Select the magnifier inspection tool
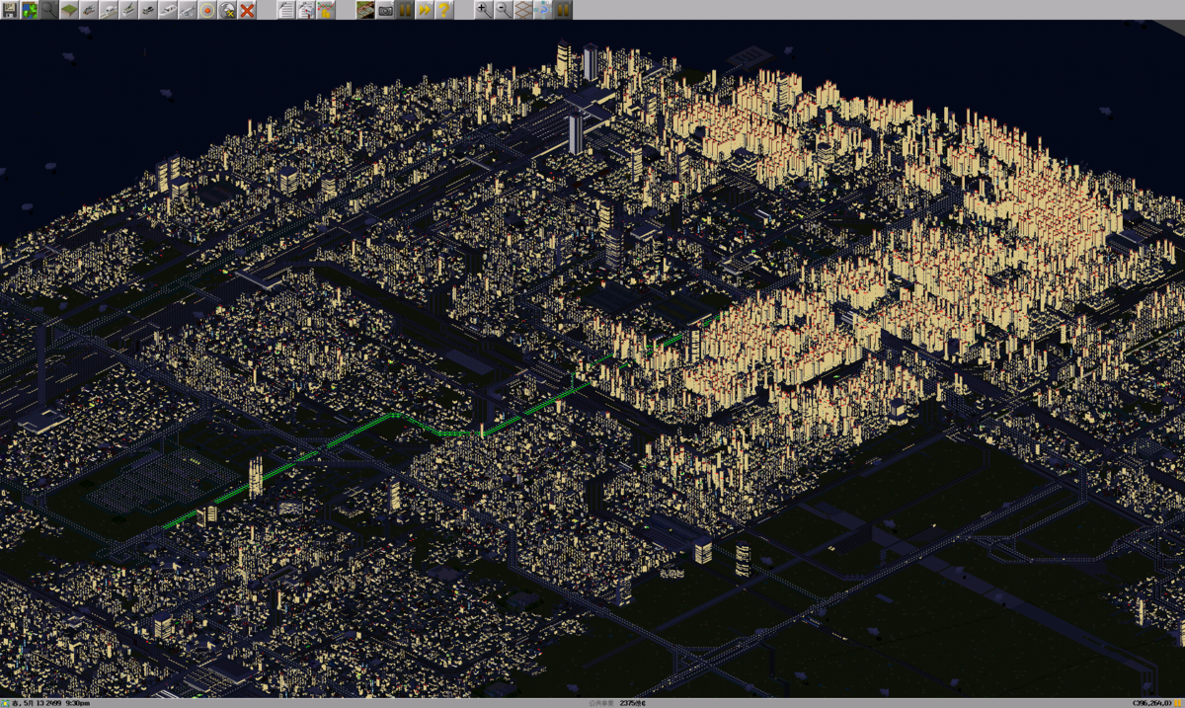Image resolution: width=1185 pixels, height=708 pixels. click(x=49, y=10)
